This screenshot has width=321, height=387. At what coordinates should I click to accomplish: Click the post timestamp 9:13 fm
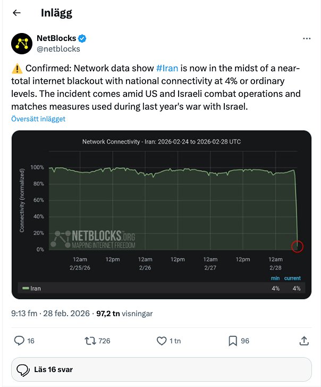pyautogui.click(x=26, y=314)
